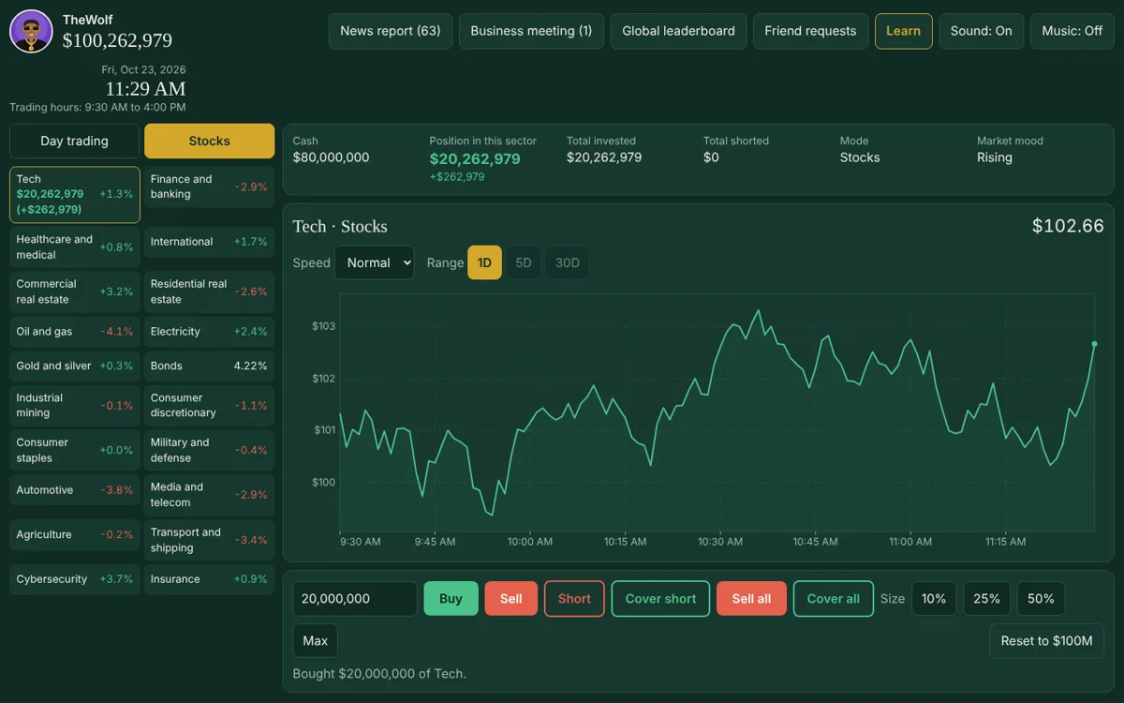Toggle Sound: On
Screen dimensions: 1124x703
[x=981, y=31]
